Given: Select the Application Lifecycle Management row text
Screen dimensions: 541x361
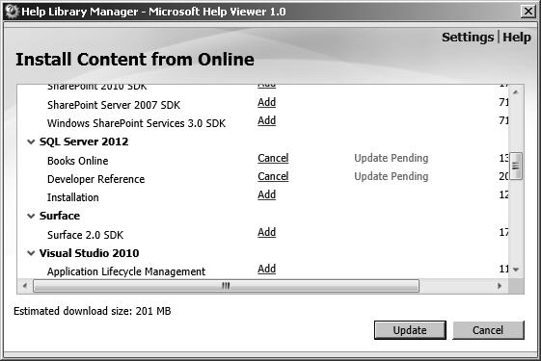Looking at the screenshot, I should point(126,271).
